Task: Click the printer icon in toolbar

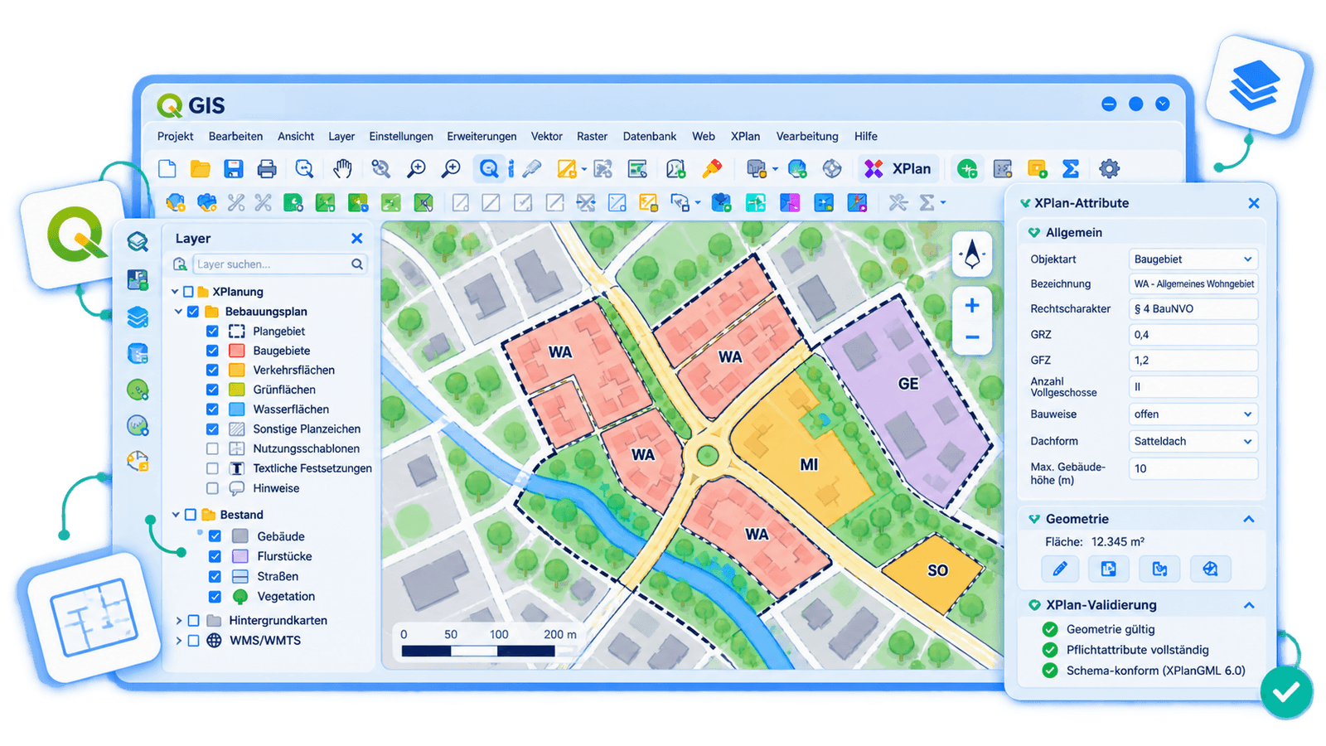Action: pos(267,169)
